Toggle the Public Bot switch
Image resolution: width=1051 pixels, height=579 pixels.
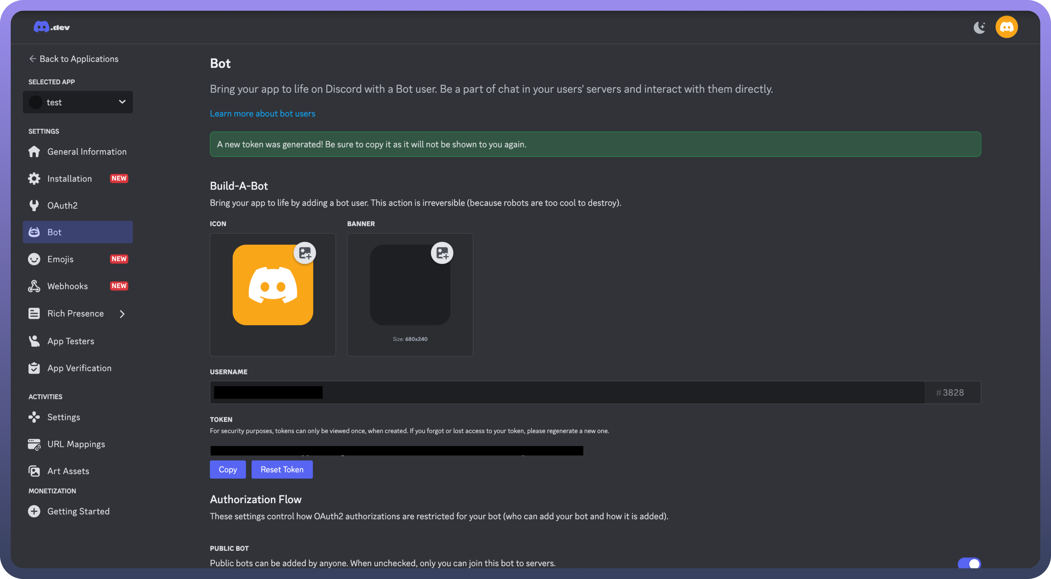point(969,563)
